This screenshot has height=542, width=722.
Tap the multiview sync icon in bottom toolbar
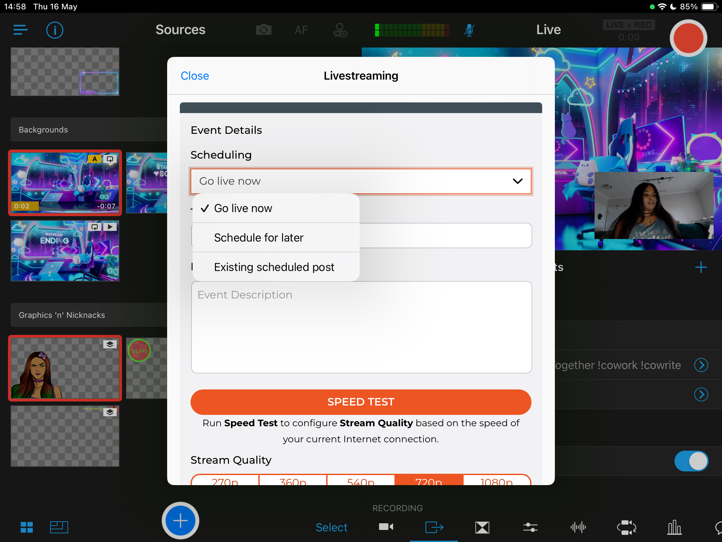coord(626,527)
